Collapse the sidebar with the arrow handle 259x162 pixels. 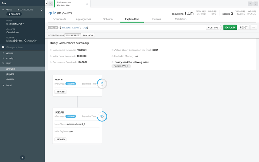click(46, 3)
